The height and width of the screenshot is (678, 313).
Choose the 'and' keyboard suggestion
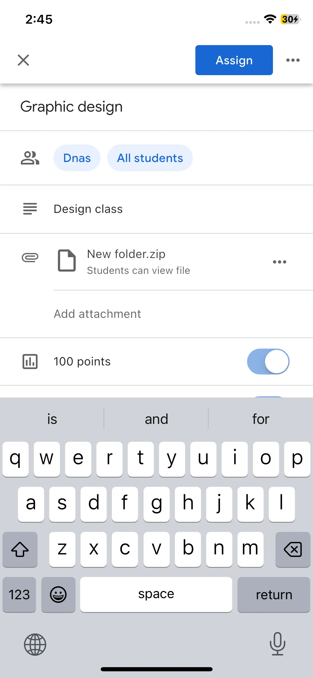[156, 419]
